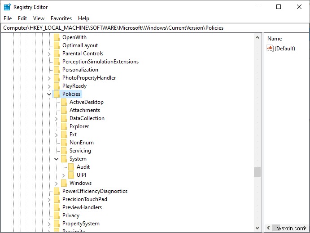Select the PrecisionTouchPad folder icon
Screen dimensions: 310x233
pyautogui.click(x=57, y=199)
